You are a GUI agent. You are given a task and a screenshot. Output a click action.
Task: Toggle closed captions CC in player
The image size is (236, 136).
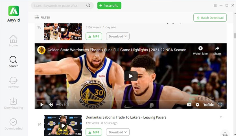click(189, 105)
